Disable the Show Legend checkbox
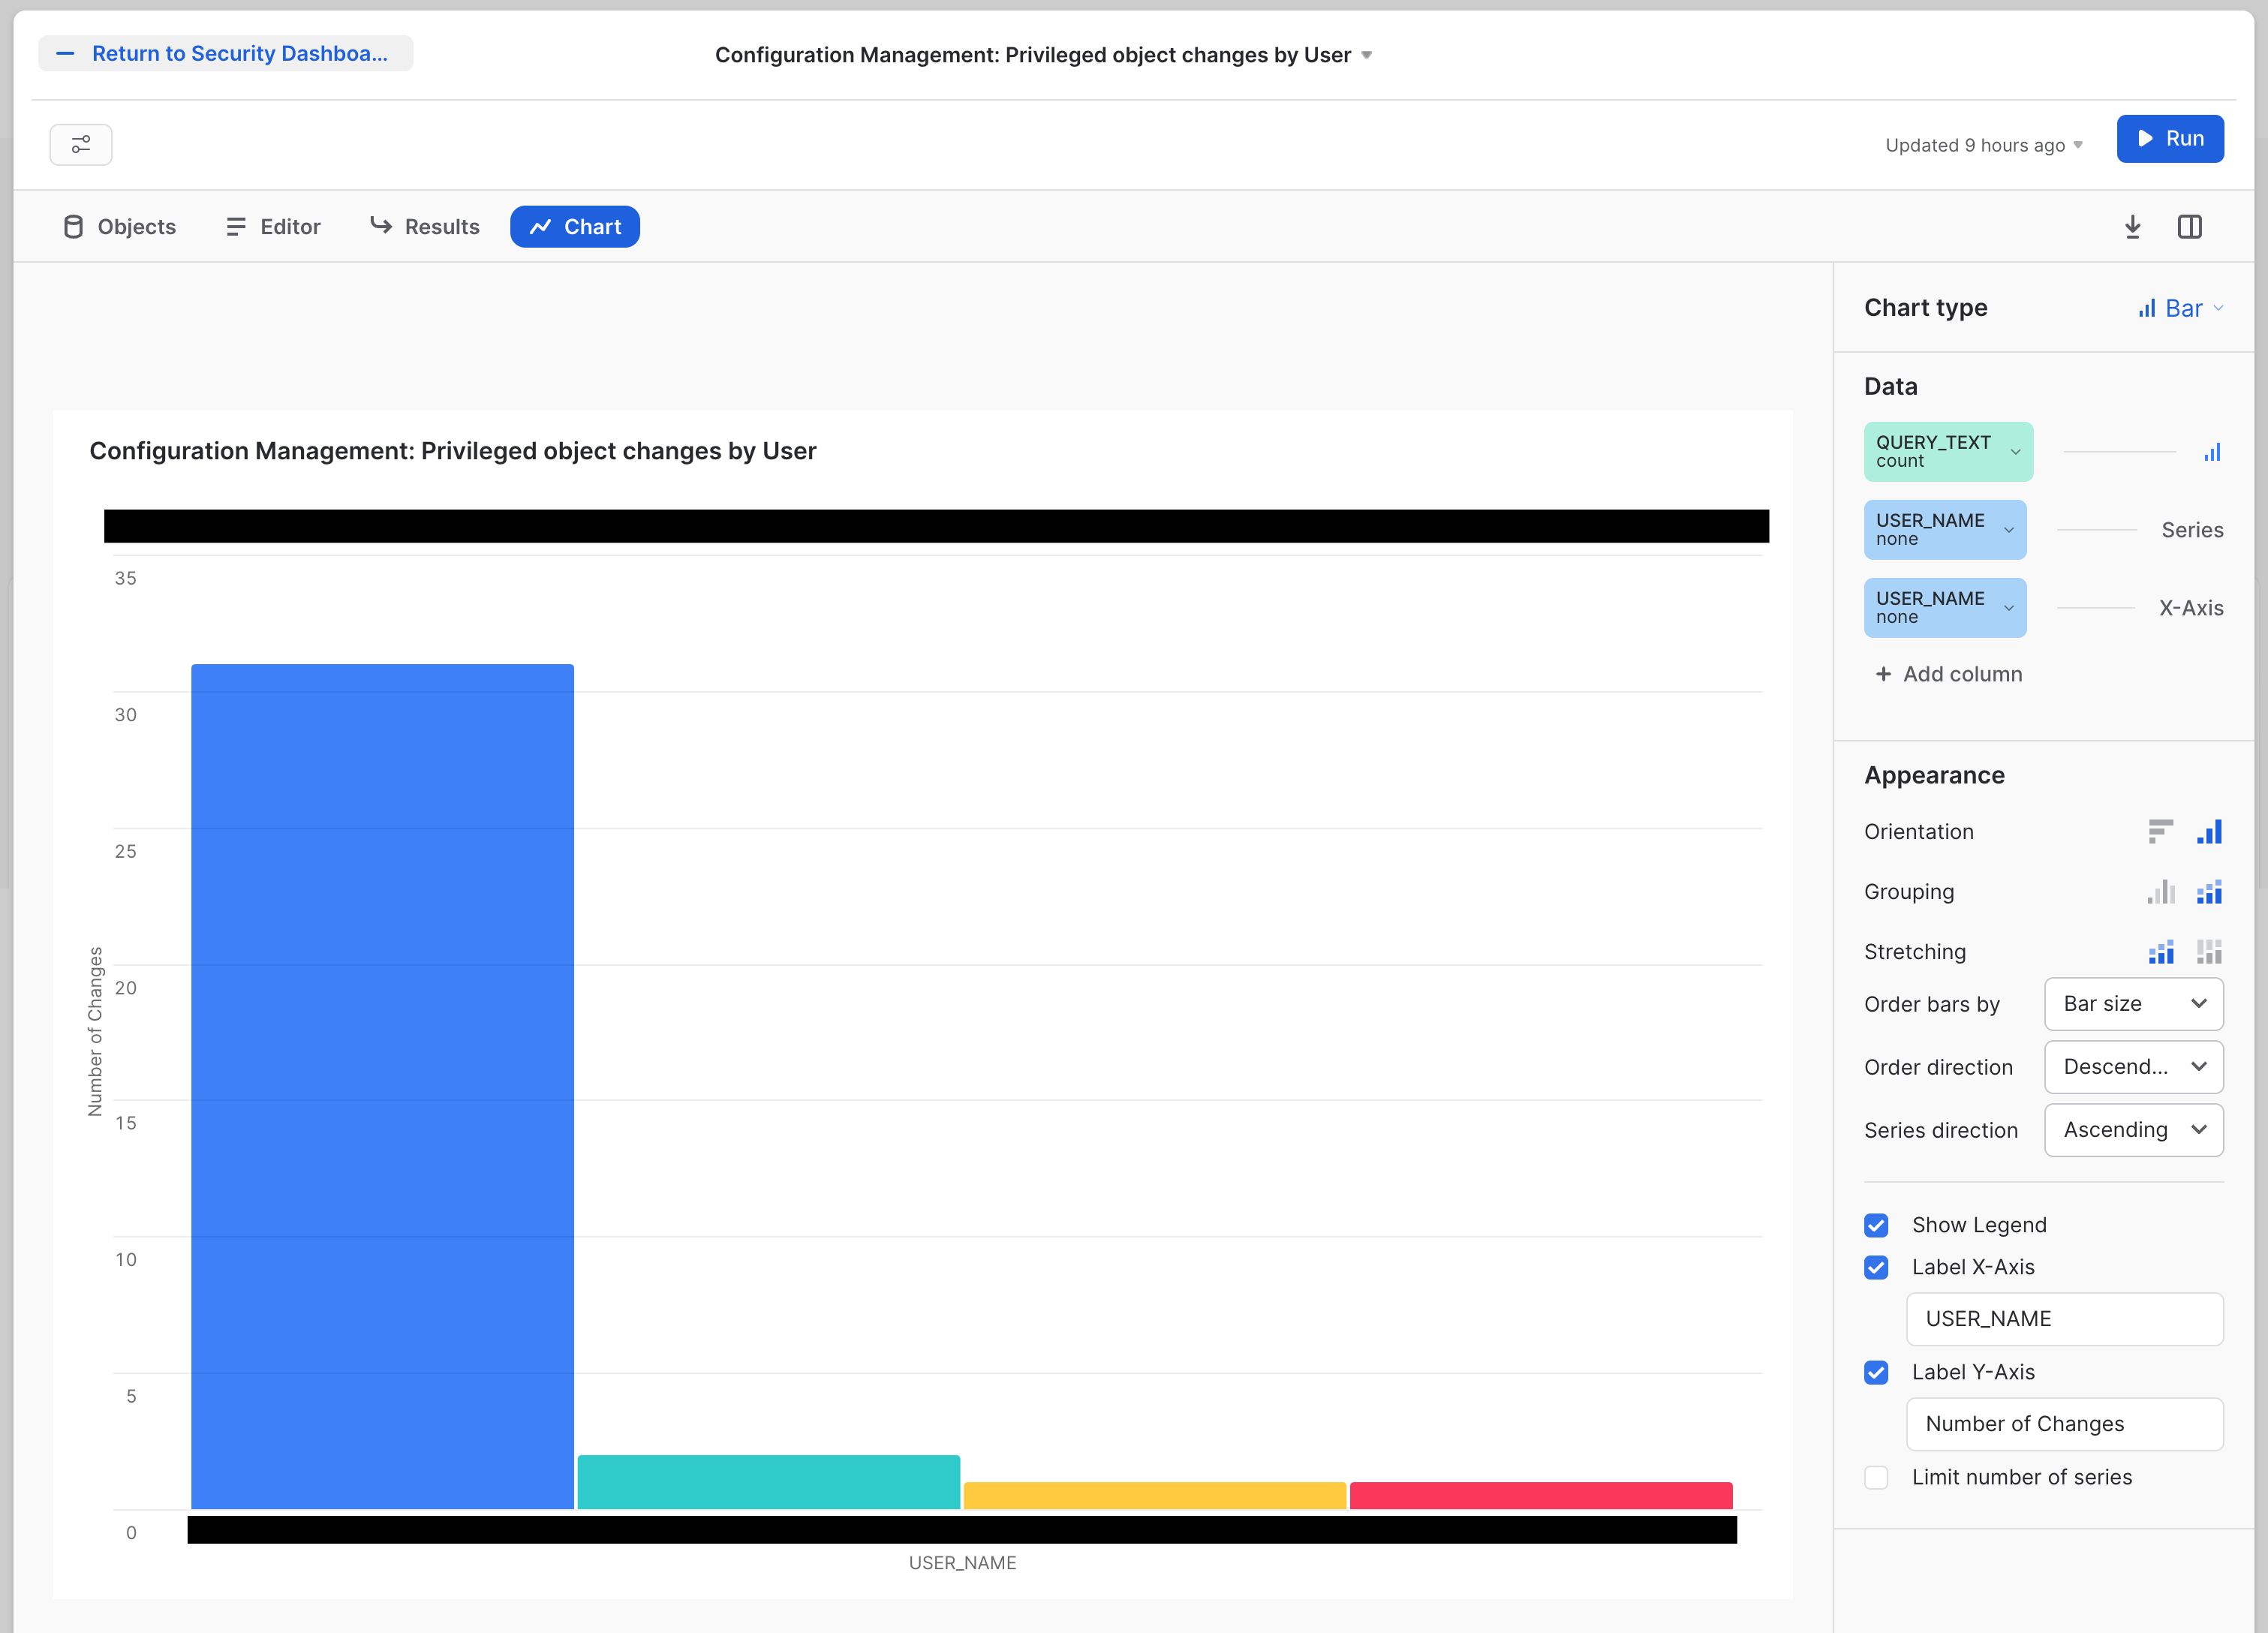 1877,1225
